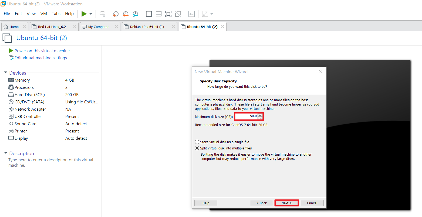Screen dimensions: 422x217
Task: Open the Help menu
Action: tap(69, 14)
